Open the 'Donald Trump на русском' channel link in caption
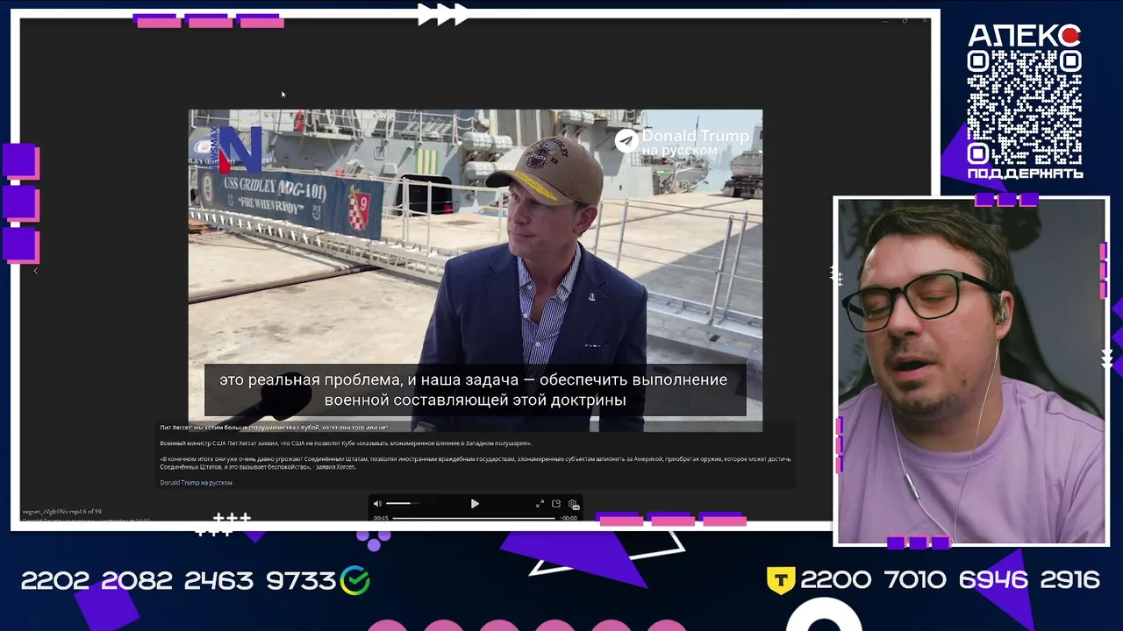This screenshot has height=631, width=1123. coord(197,483)
